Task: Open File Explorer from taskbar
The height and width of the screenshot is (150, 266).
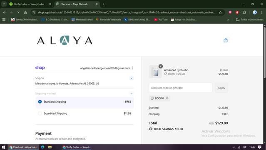Action: 50,147
